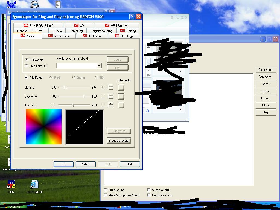Viewport: 280px width, 210px height.
Task: Click the Hjelp button
Action: (x=130, y=164)
